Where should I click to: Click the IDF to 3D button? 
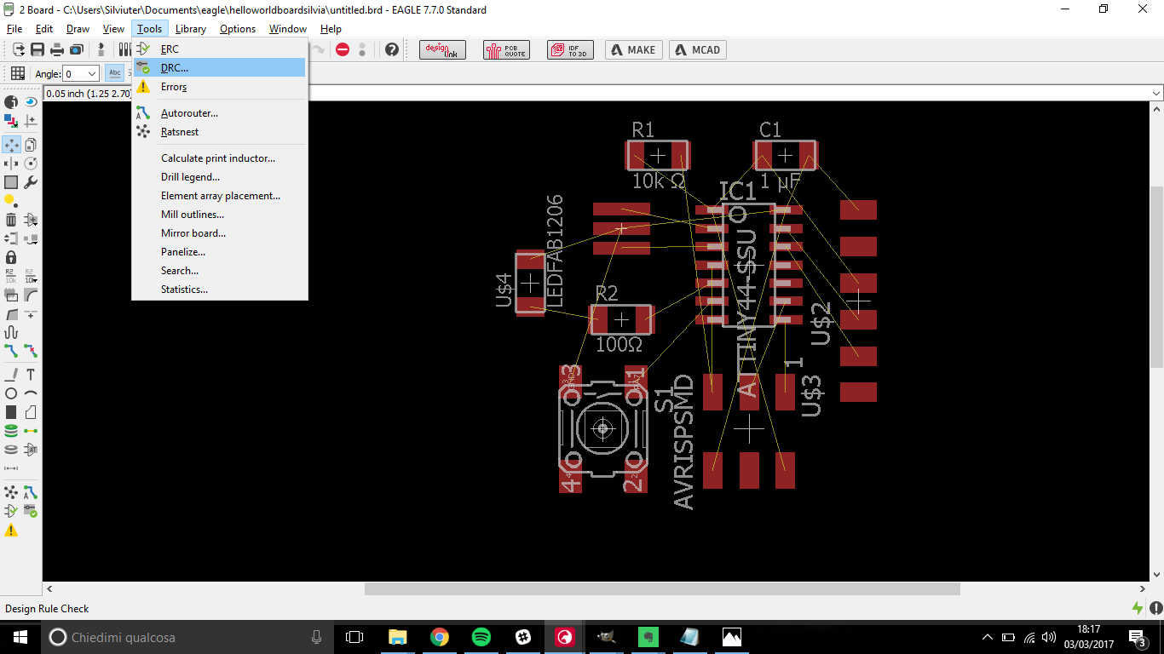tap(570, 49)
